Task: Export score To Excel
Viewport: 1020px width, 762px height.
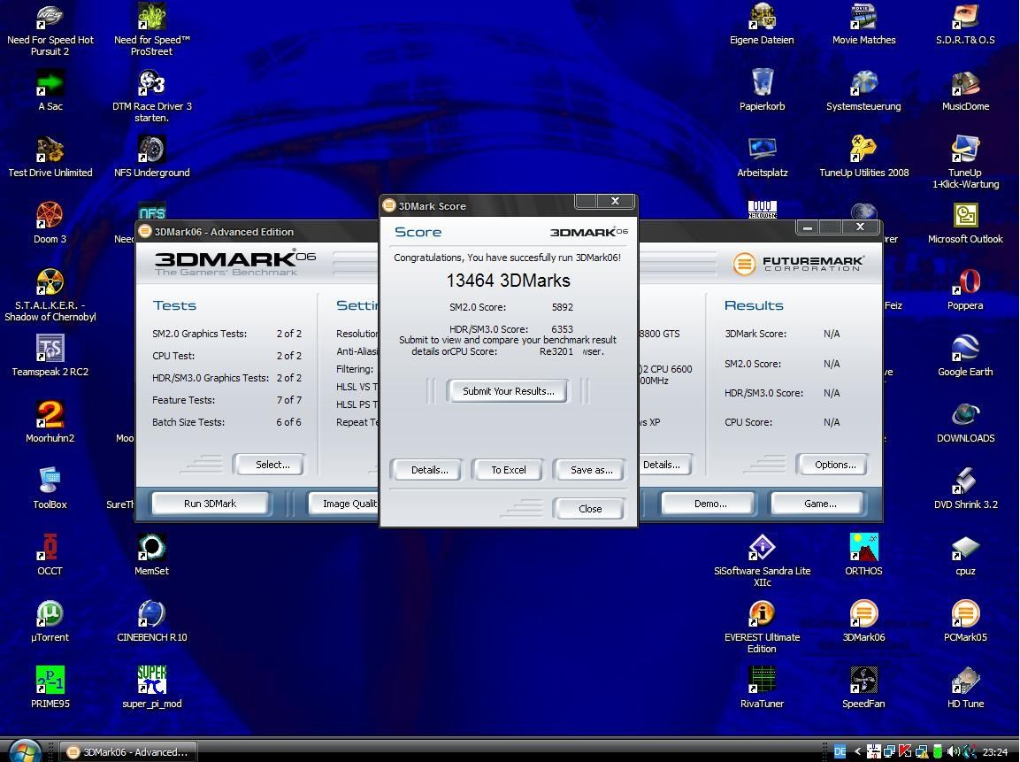Action: [x=508, y=470]
